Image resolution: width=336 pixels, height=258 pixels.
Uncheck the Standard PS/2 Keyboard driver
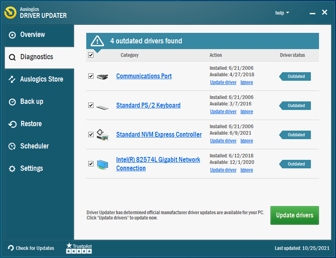point(91,105)
